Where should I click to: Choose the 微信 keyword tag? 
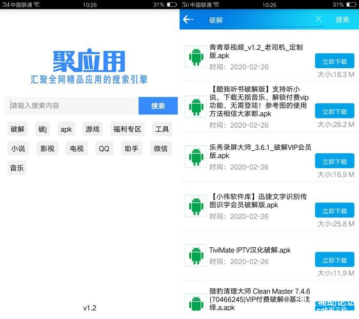tap(161, 148)
